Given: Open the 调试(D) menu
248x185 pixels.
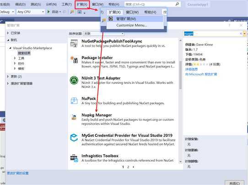Looking at the screenshot, I should pos(20,4).
